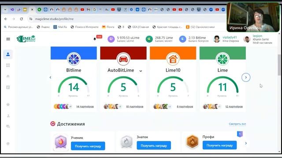Click the page vertical scrollbar
This screenshot has width=282, height=158.
pos(279,65)
